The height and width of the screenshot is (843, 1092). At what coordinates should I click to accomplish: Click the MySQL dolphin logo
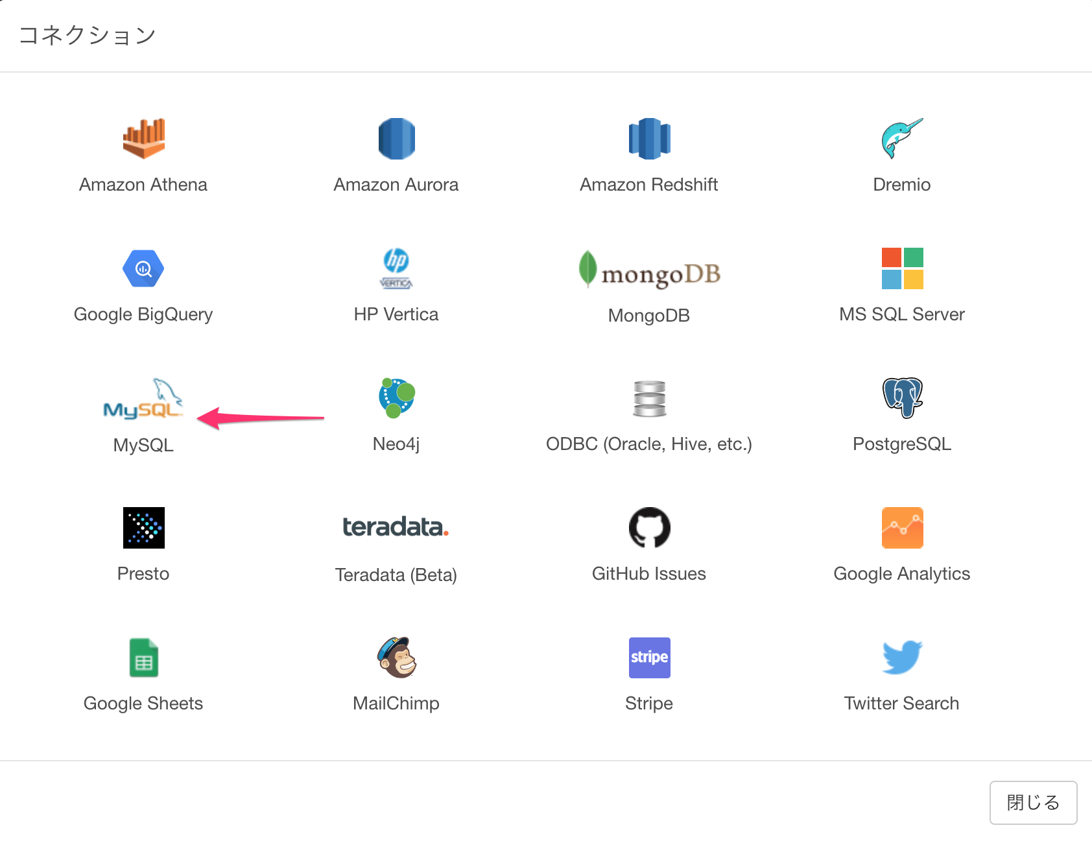click(x=143, y=398)
